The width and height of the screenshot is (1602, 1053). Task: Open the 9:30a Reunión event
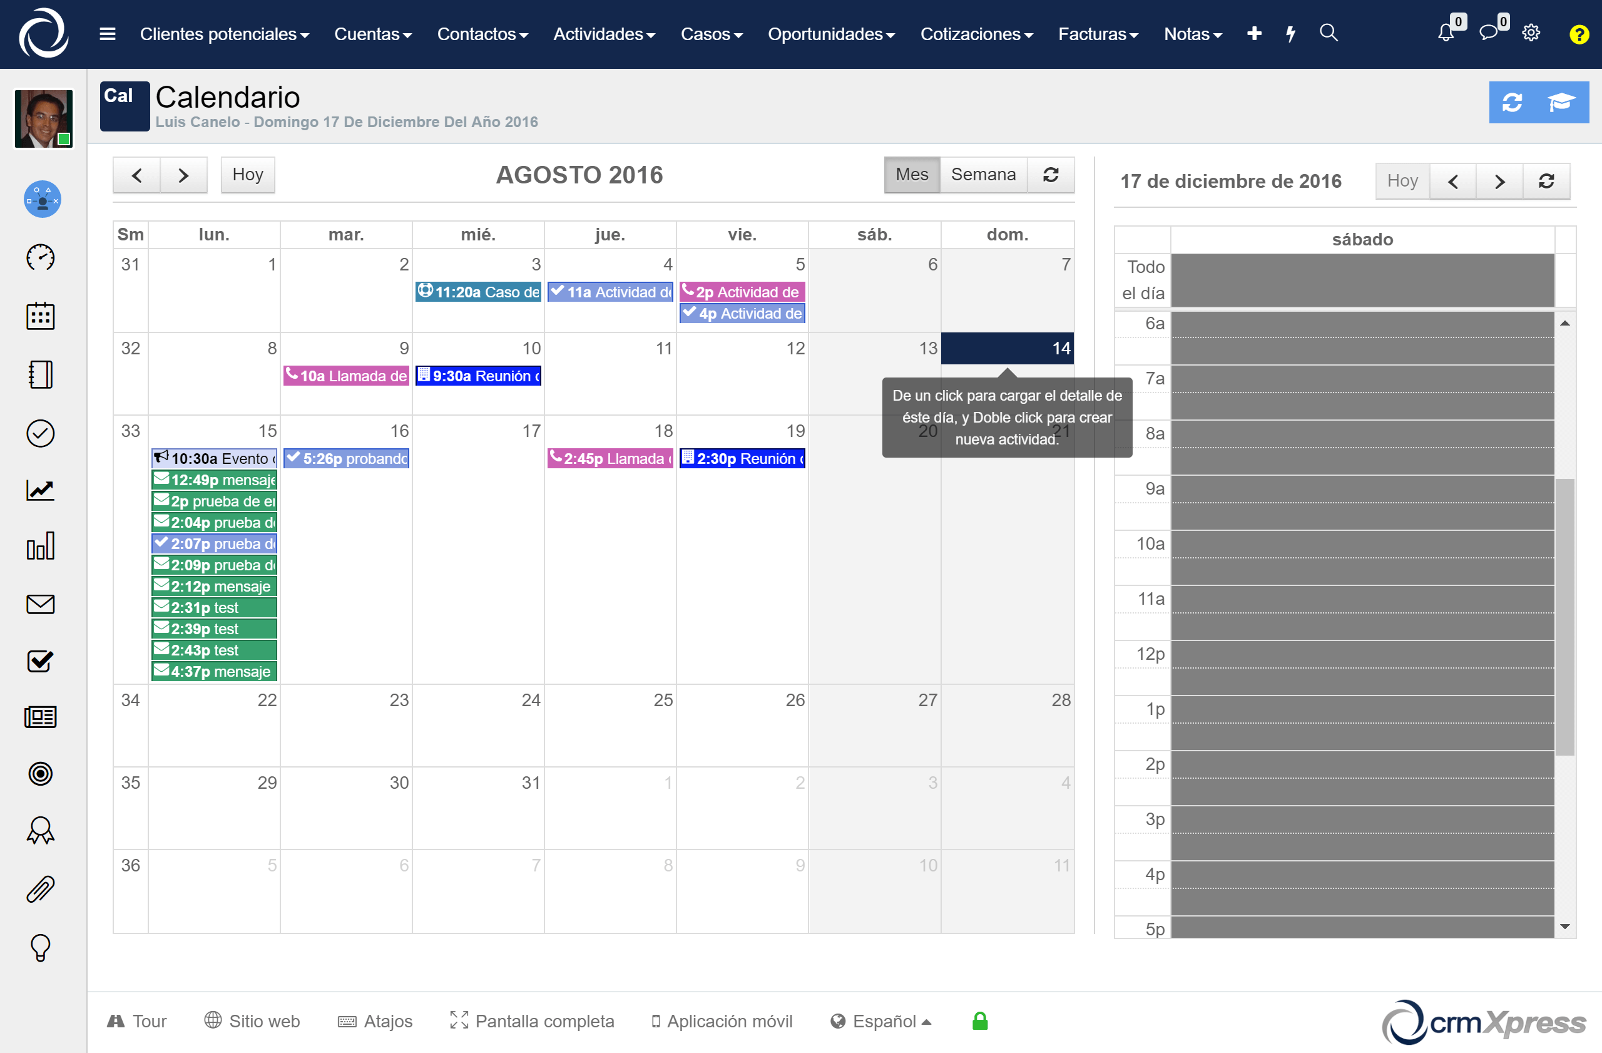point(479,376)
